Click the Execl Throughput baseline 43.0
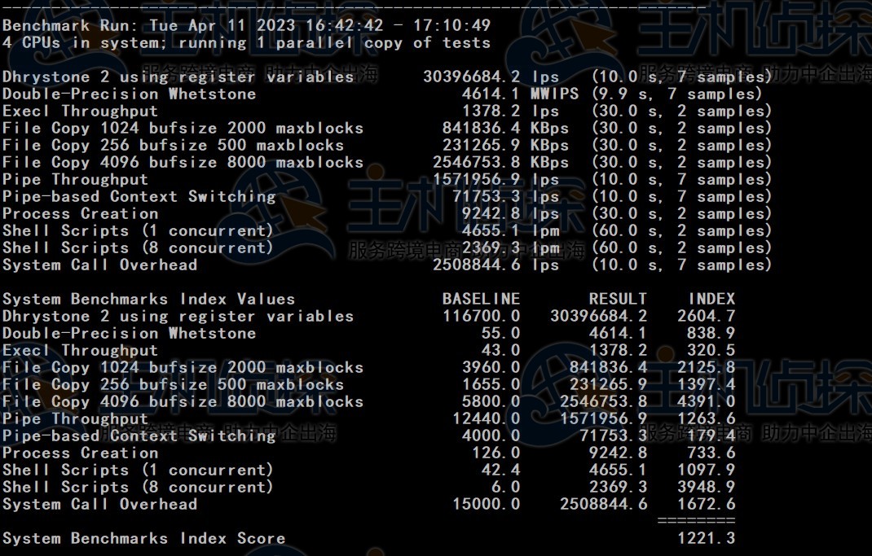Image resolution: width=872 pixels, height=556 pixels. point(500,351)
